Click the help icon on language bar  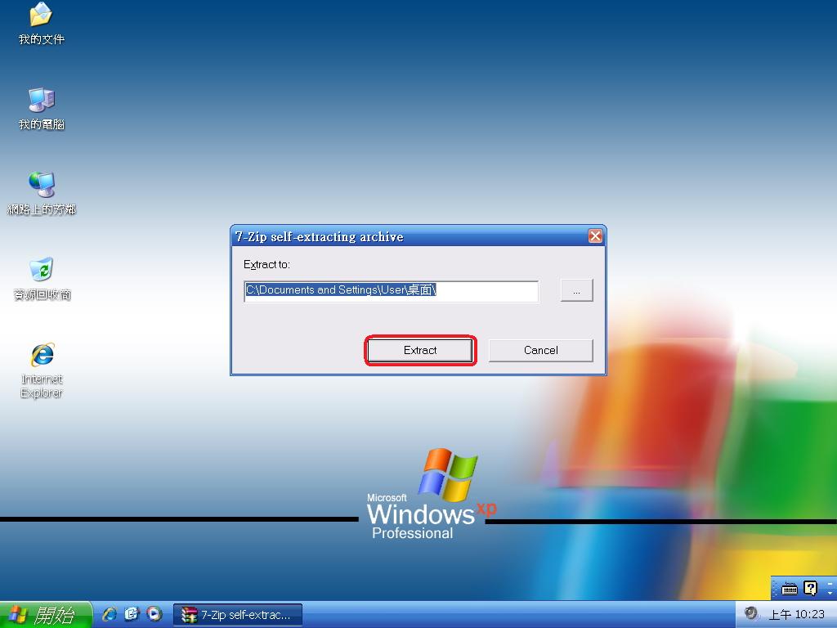coord(810,588)
